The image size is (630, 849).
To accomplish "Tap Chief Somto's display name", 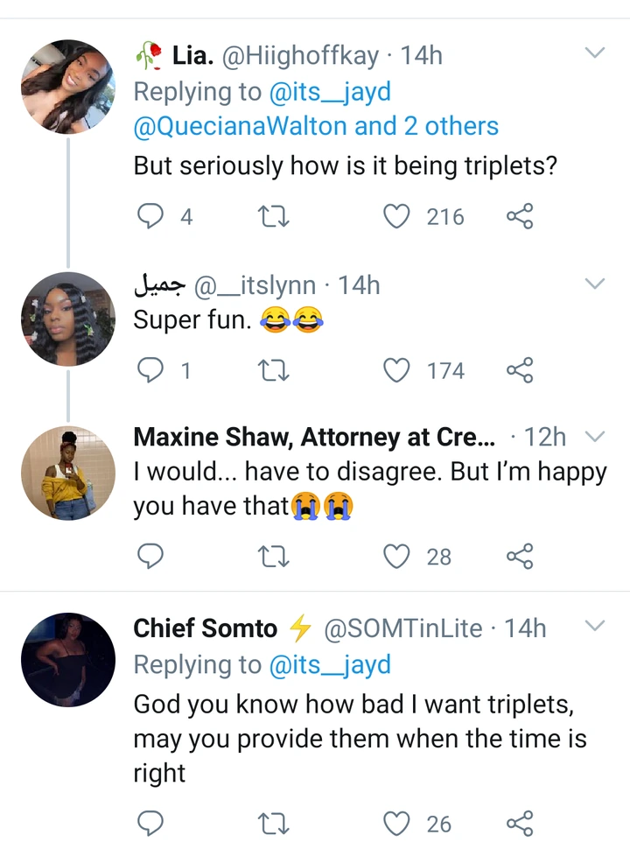I will point(205,628).
